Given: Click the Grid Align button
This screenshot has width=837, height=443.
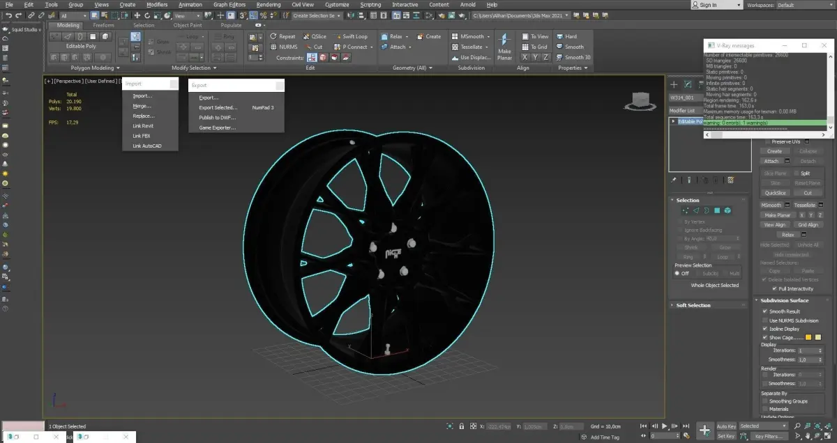Looking at the screenshot, I should coord(808,225).
